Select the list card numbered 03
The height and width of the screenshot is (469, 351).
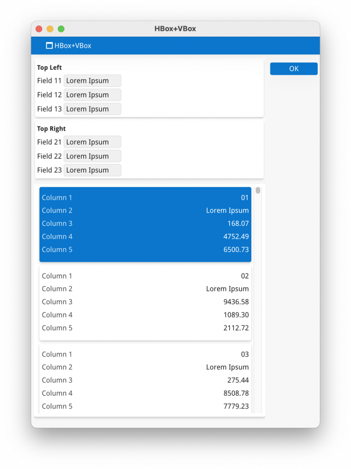[145, 380]
